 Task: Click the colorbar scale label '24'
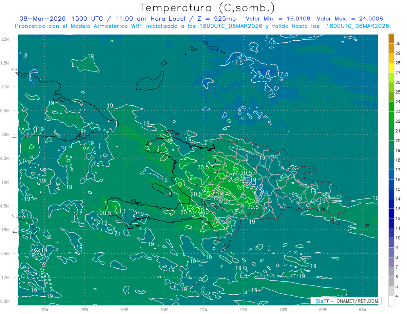point(398,102)
